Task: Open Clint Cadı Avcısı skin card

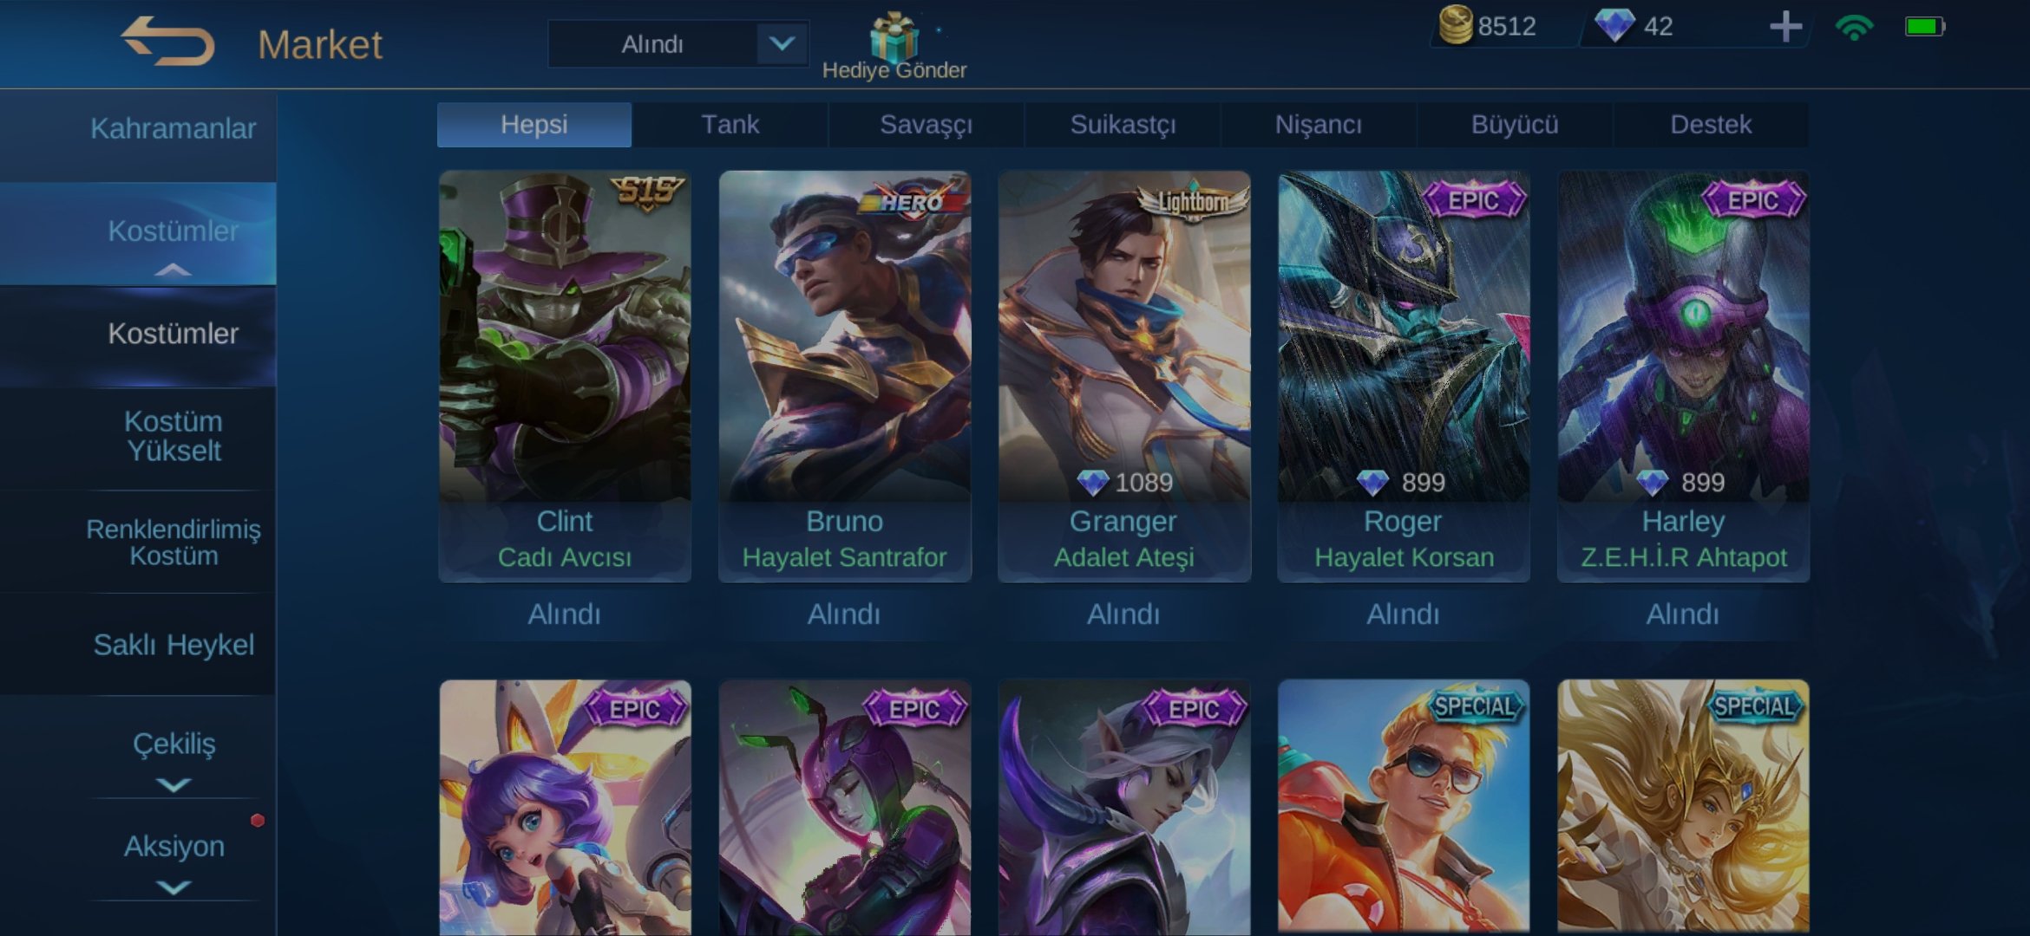Action: pyautogui.click(x=565, y=376)
